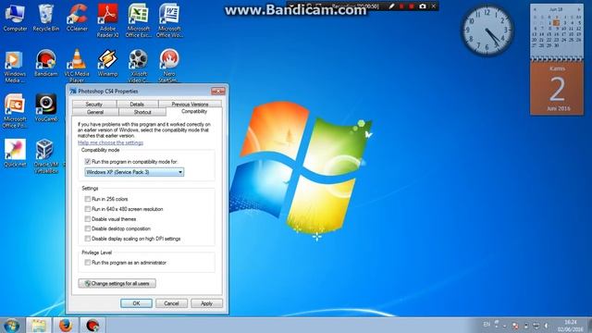
Task: Switch to the Shortcut tab
Action: (142, 112)
